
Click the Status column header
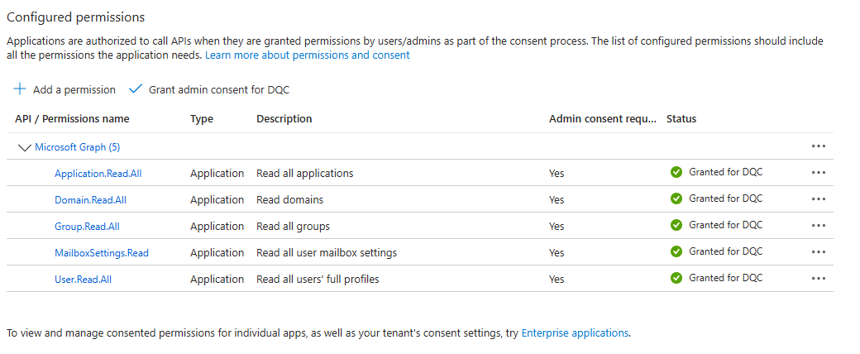pyautogui.click(x=681, y=118)
